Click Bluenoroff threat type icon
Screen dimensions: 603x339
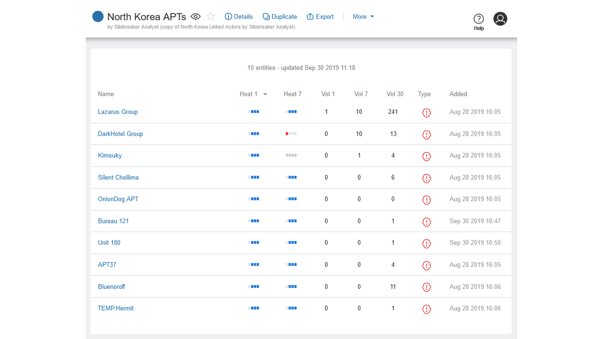[426, 287]
